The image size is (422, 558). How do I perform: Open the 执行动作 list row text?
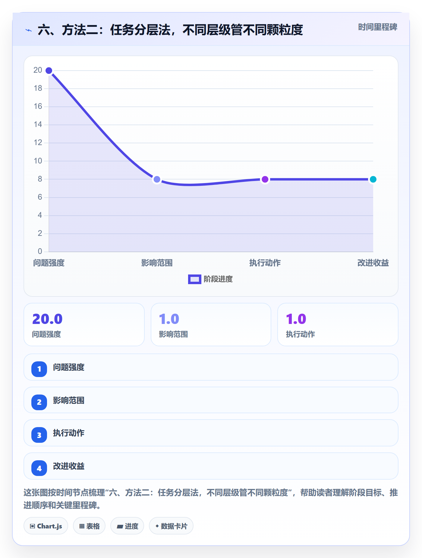tap(69, 433)
